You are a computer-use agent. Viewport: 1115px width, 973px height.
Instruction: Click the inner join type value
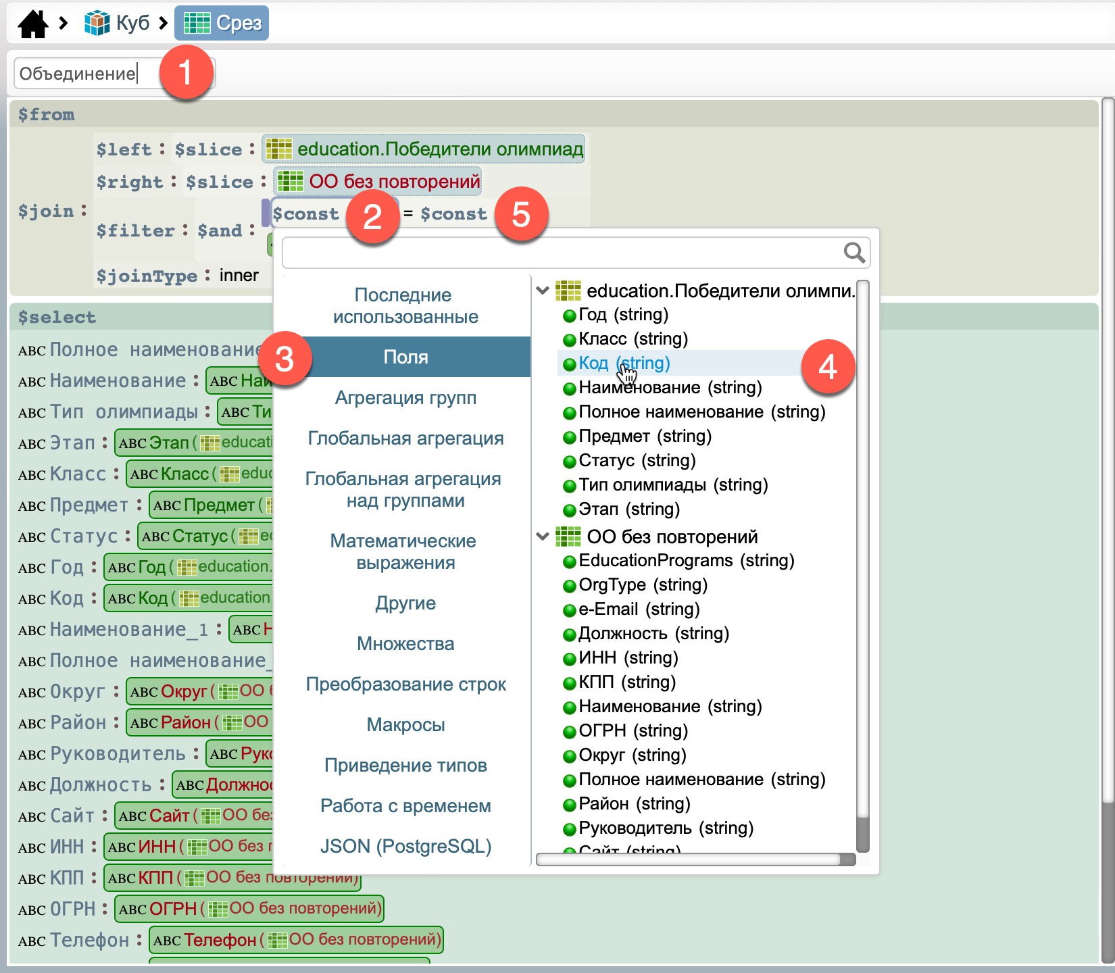[239, 276]
